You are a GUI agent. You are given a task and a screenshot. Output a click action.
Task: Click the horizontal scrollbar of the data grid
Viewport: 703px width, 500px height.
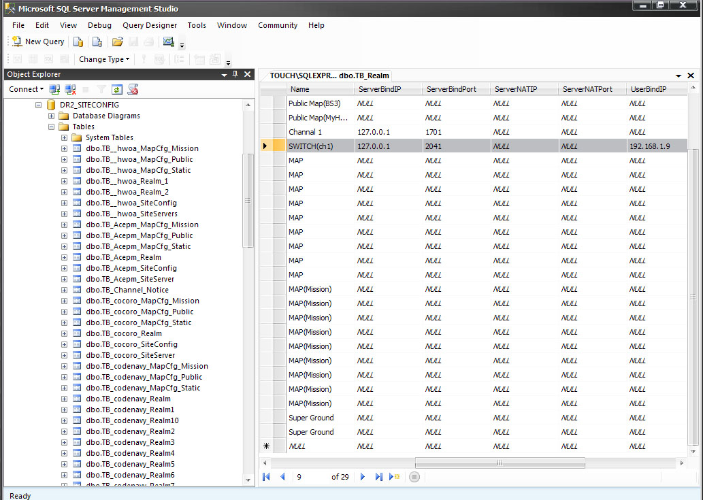[x=499, y=463]
